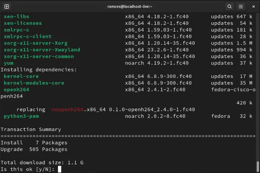The width and height of the screenshot is (260, 173).
Task: Select the yum package name
Action: (9, 63)
